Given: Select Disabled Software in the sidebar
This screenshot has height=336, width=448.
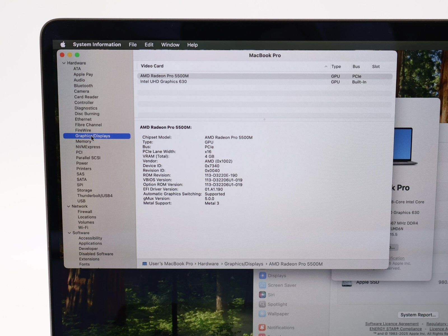Looking at the screenshot, I should coord(96,254).
